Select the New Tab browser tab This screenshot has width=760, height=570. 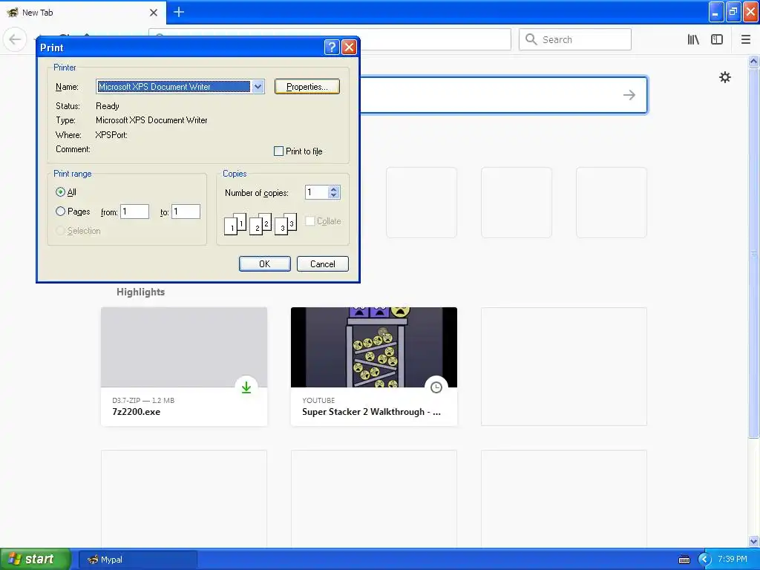82,12
